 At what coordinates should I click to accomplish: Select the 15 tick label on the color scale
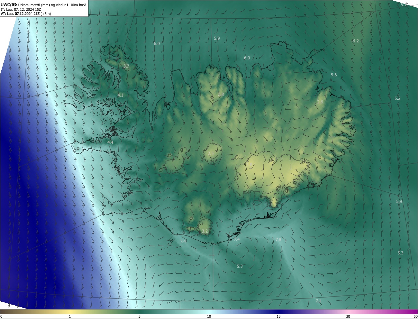point(279,317)
